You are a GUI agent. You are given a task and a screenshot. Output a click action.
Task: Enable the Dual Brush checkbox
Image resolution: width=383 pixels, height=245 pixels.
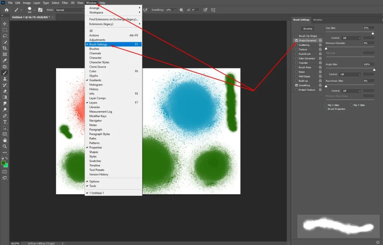pyautogui.click(x=297, y=54)
